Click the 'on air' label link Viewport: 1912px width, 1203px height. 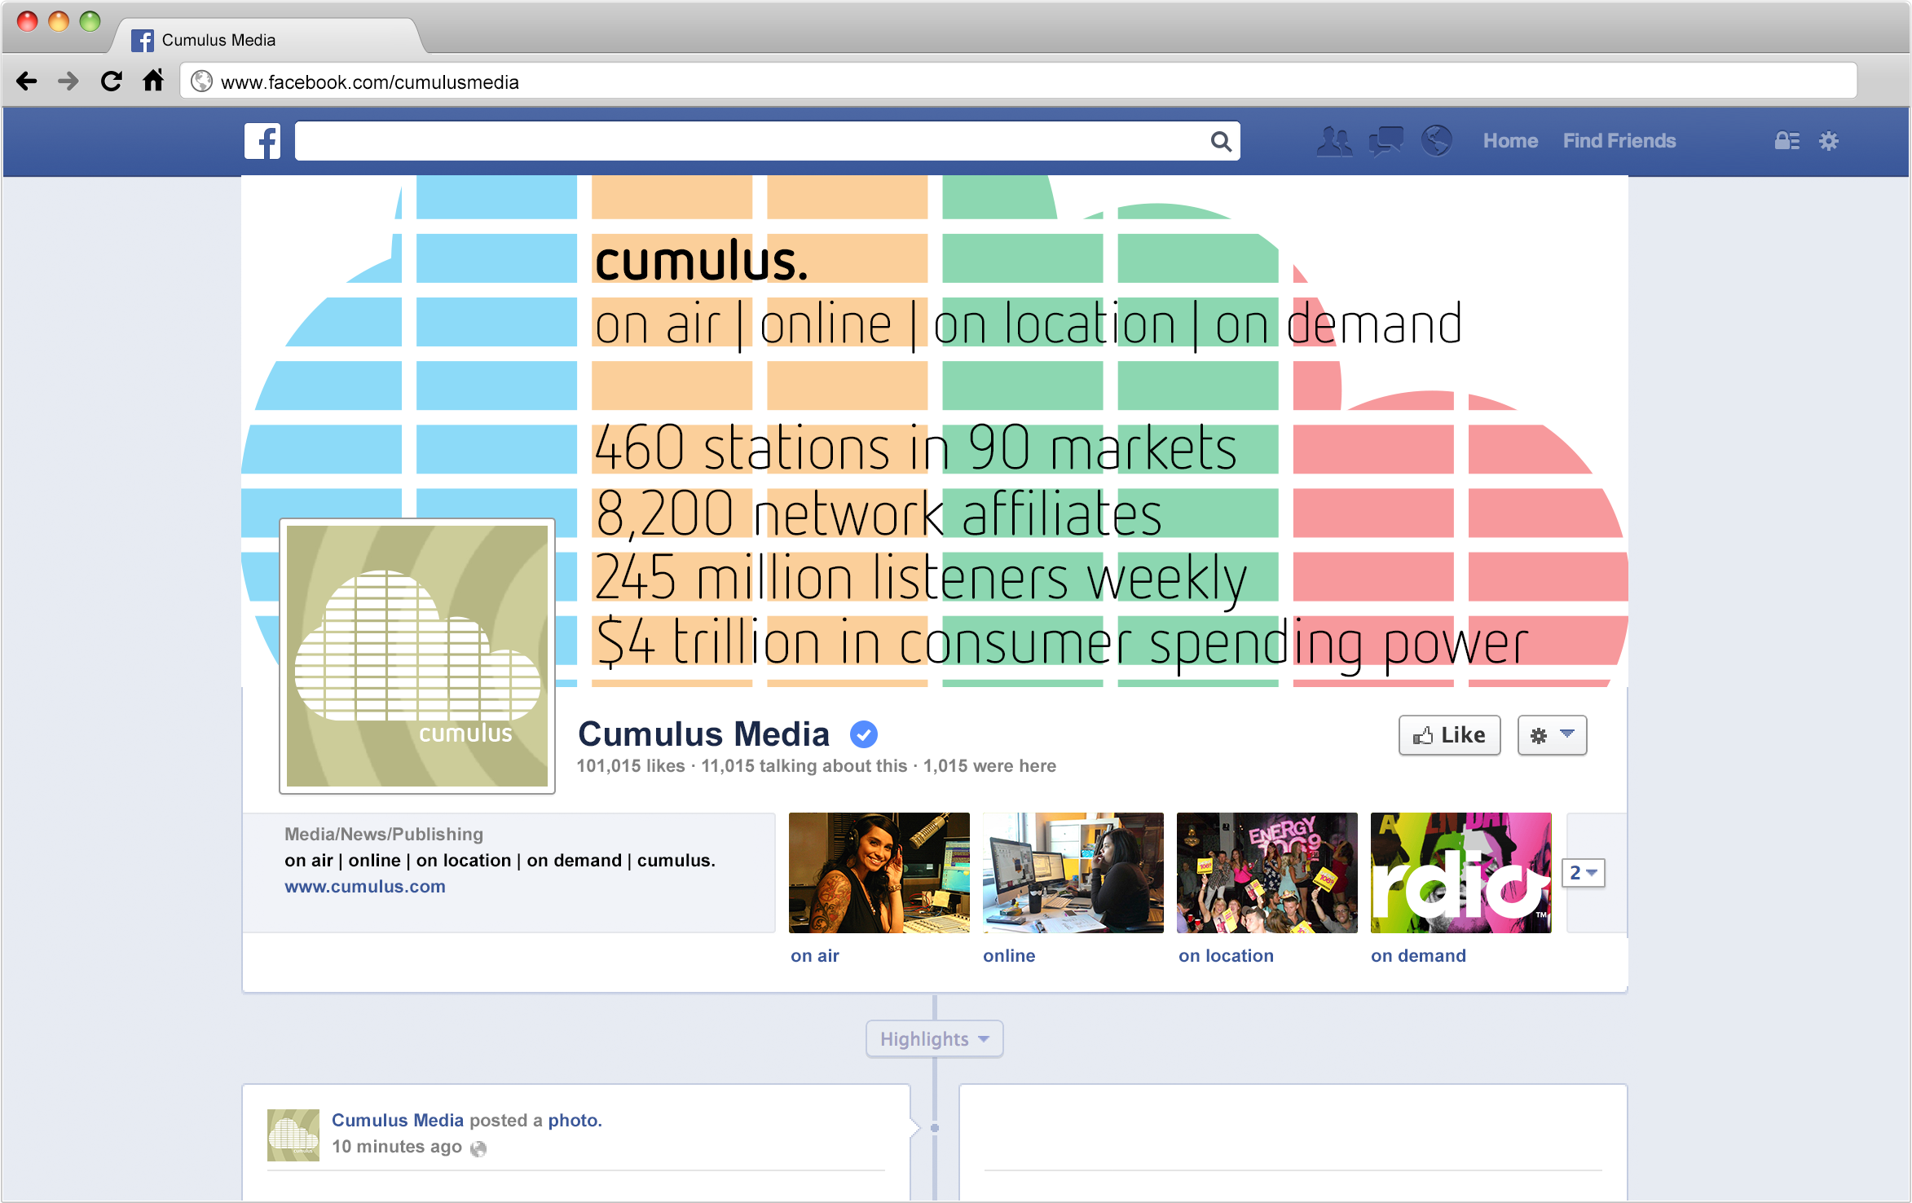(x=815, y=956)
